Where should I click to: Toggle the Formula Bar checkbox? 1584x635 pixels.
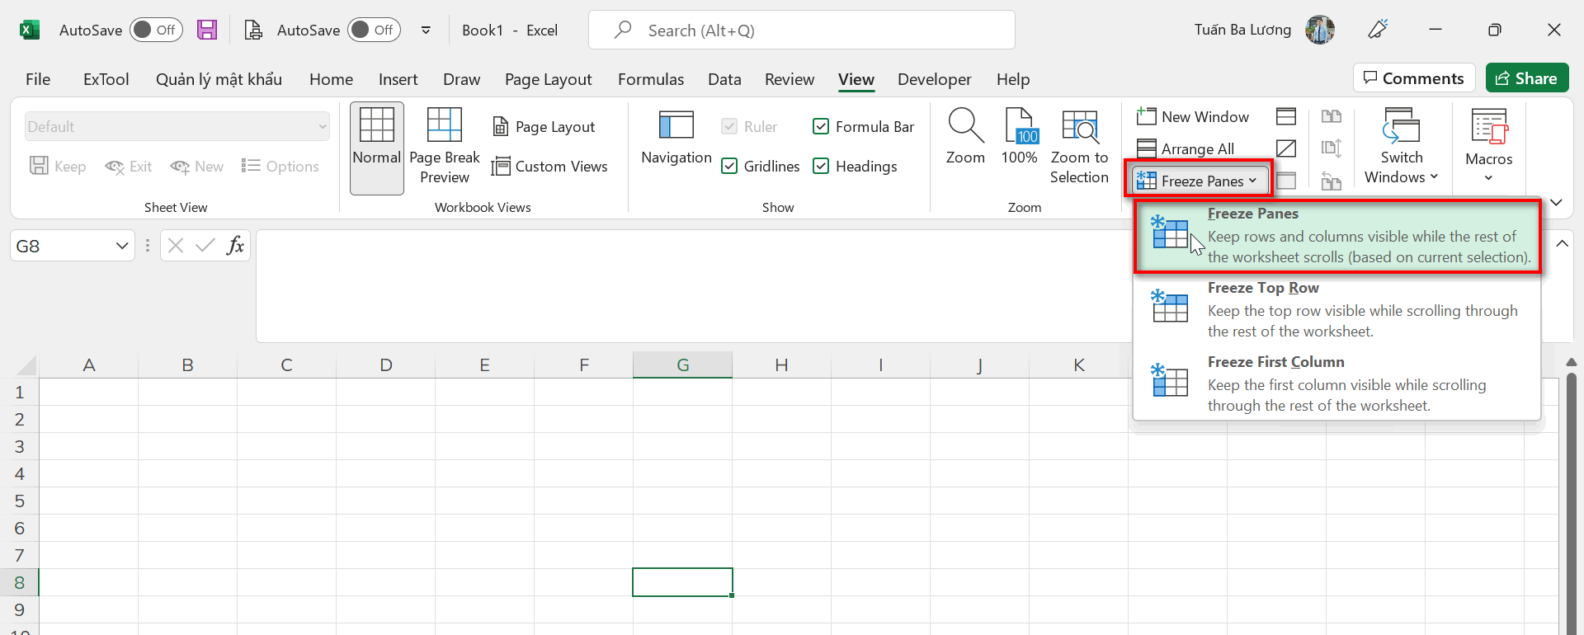point(821,127)
